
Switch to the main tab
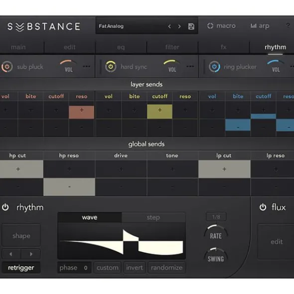(x=18, y=47)
